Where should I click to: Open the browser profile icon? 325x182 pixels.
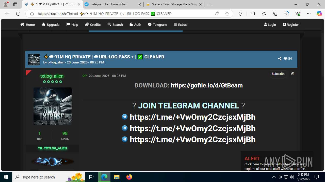[6, 4]
